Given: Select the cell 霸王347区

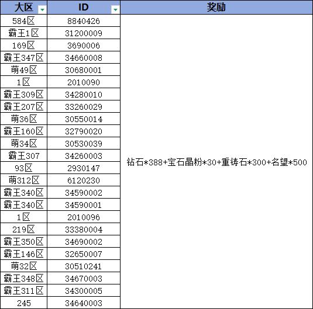Looking at the screenshot, I should tap(24, 57).
